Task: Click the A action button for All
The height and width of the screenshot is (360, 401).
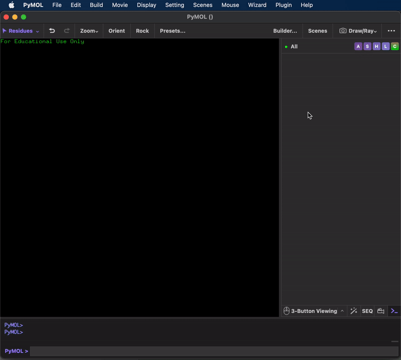Action: point(358,47)
